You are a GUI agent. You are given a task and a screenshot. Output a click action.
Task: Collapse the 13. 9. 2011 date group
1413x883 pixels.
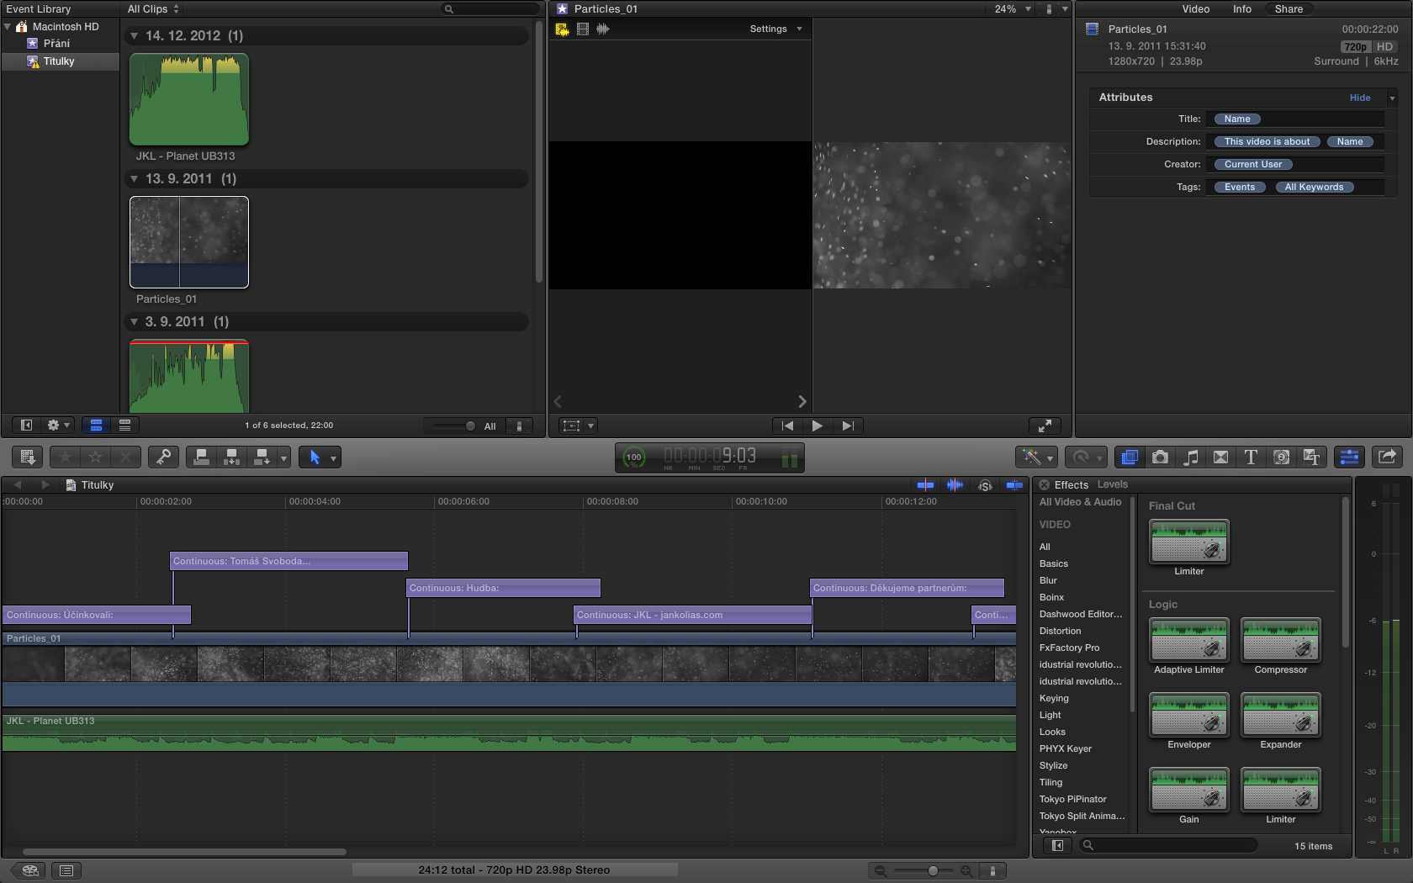pyautogui.click(x=134, y=178)
